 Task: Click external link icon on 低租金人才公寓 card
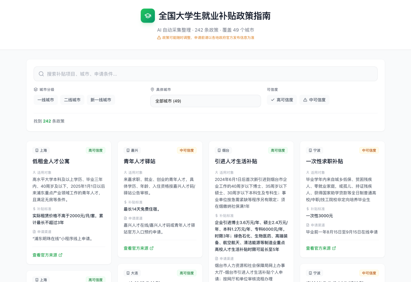pos(61,255)
